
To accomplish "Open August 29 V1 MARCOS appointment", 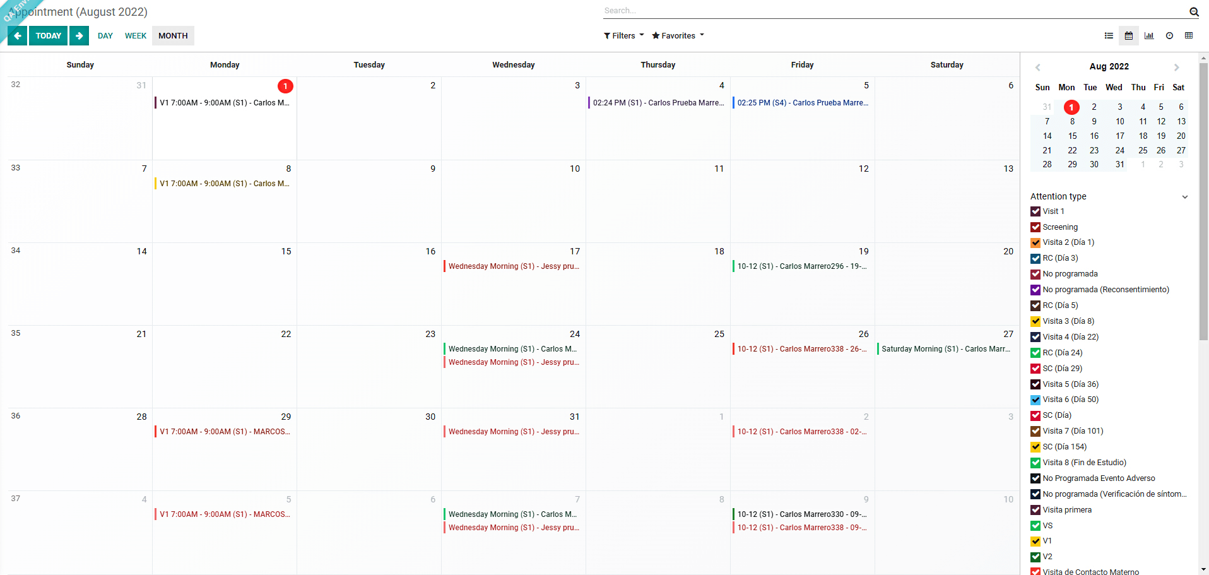I will (224, 432).
